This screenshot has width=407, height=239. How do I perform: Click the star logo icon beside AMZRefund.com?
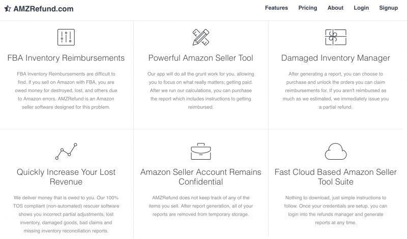[8, 9]
